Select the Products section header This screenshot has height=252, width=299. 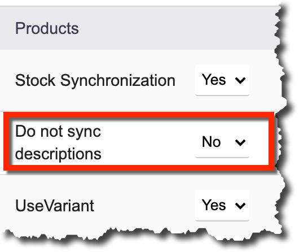[x=139, y=28]
